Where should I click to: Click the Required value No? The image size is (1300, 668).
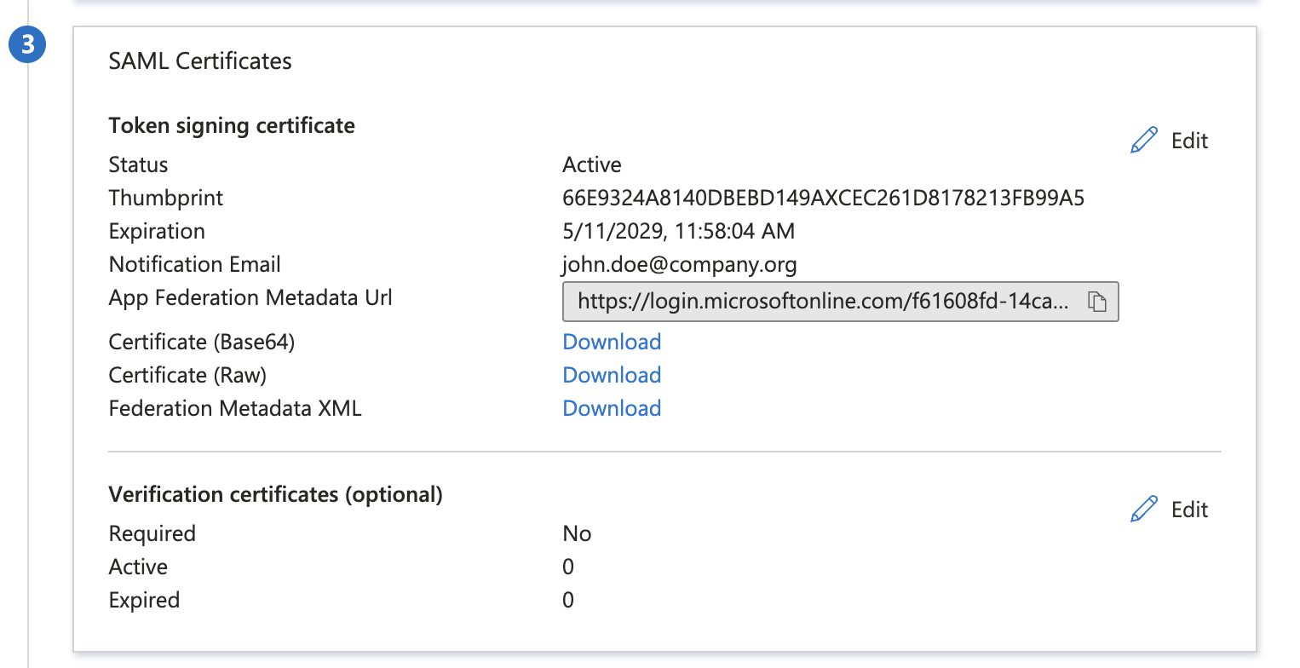577,534
